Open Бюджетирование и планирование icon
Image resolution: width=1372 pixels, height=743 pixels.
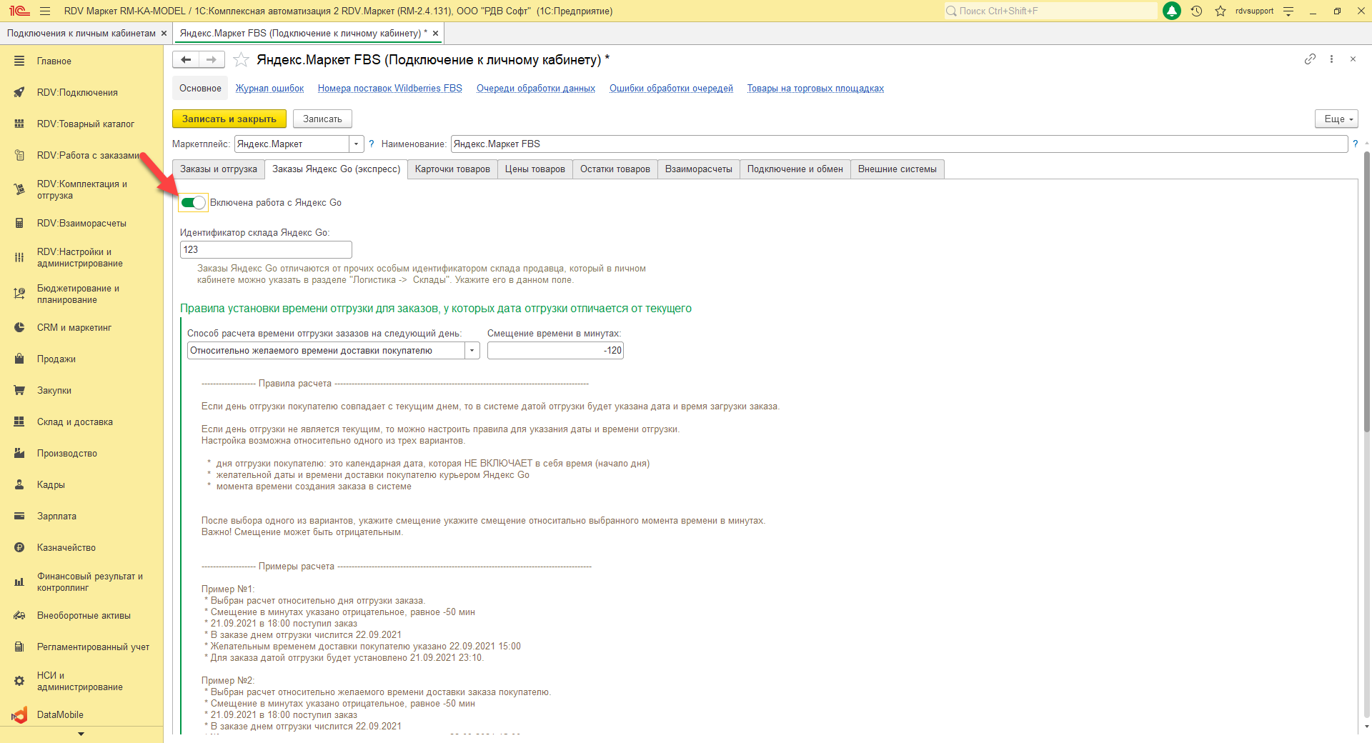click(x=19, y=294)
